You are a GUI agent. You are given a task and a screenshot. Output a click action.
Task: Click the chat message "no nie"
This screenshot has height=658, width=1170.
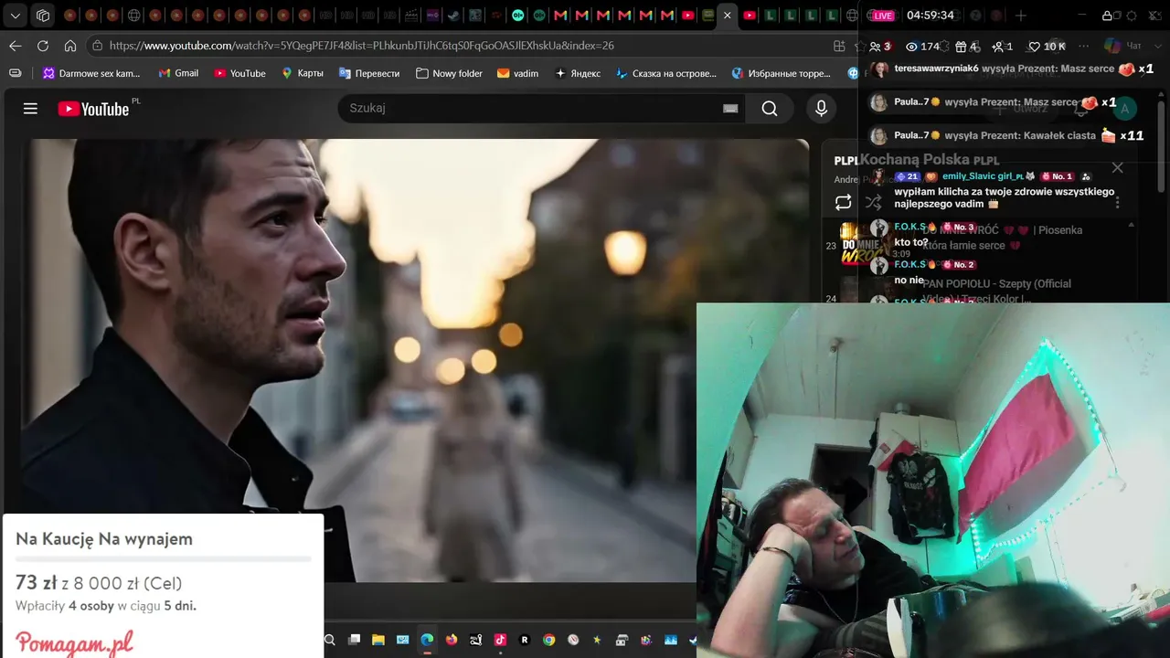[x=909, y=280]
